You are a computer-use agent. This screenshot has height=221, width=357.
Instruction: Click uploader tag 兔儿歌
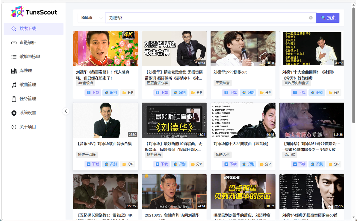click(290, 155)
